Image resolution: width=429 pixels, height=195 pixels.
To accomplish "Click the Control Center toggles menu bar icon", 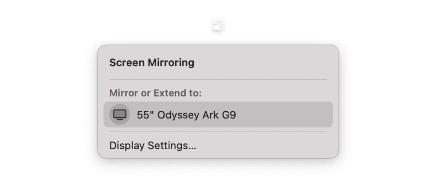I will 218,25.
